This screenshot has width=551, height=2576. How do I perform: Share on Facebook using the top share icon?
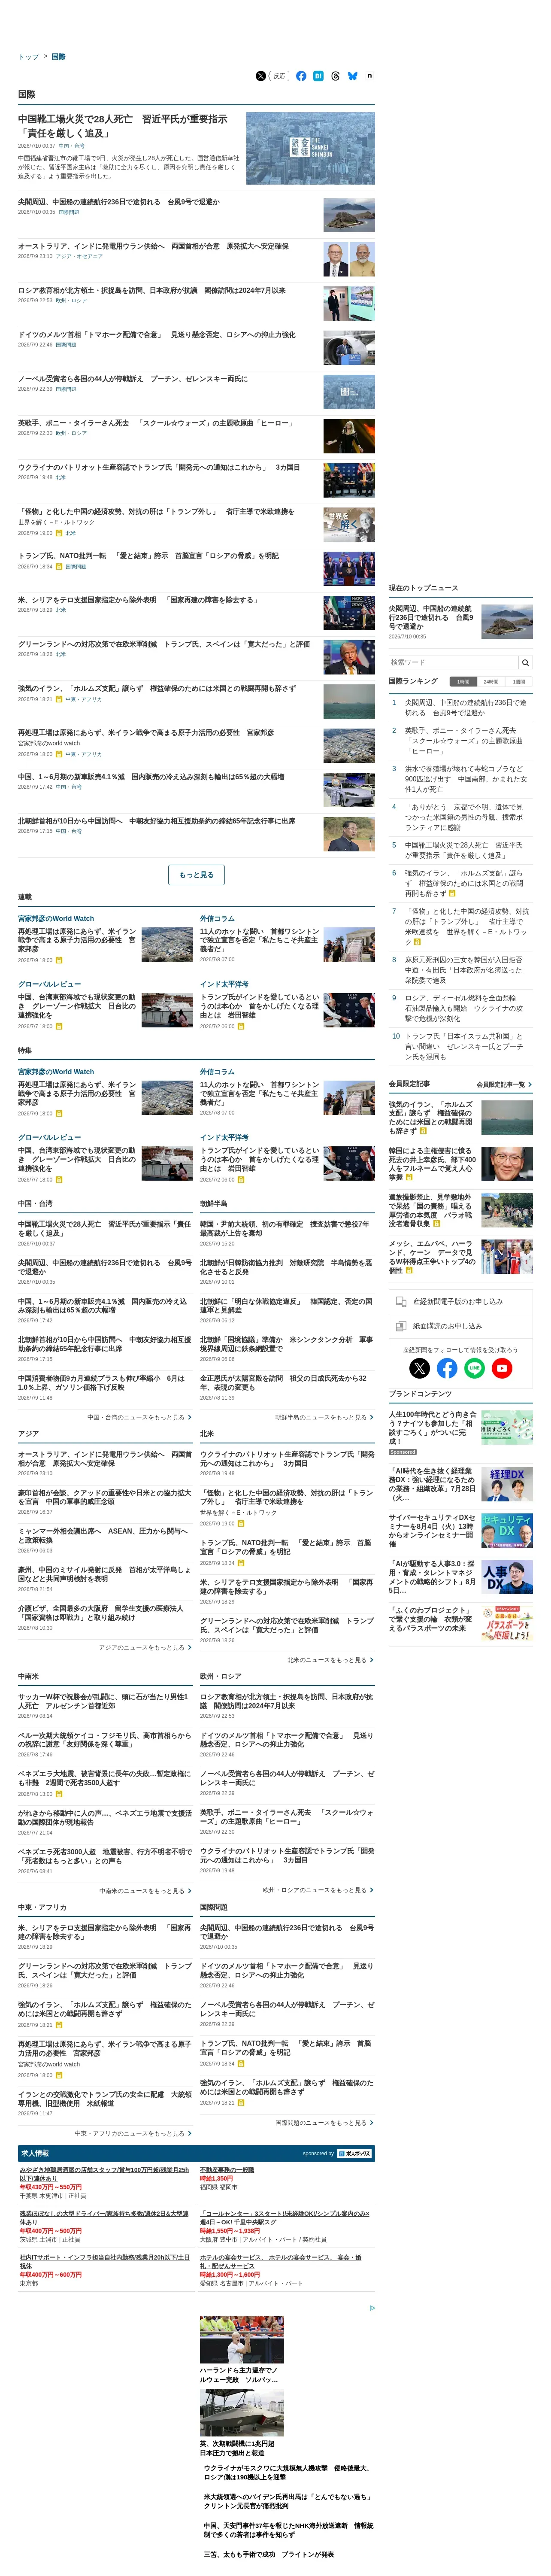coord(301,76)
